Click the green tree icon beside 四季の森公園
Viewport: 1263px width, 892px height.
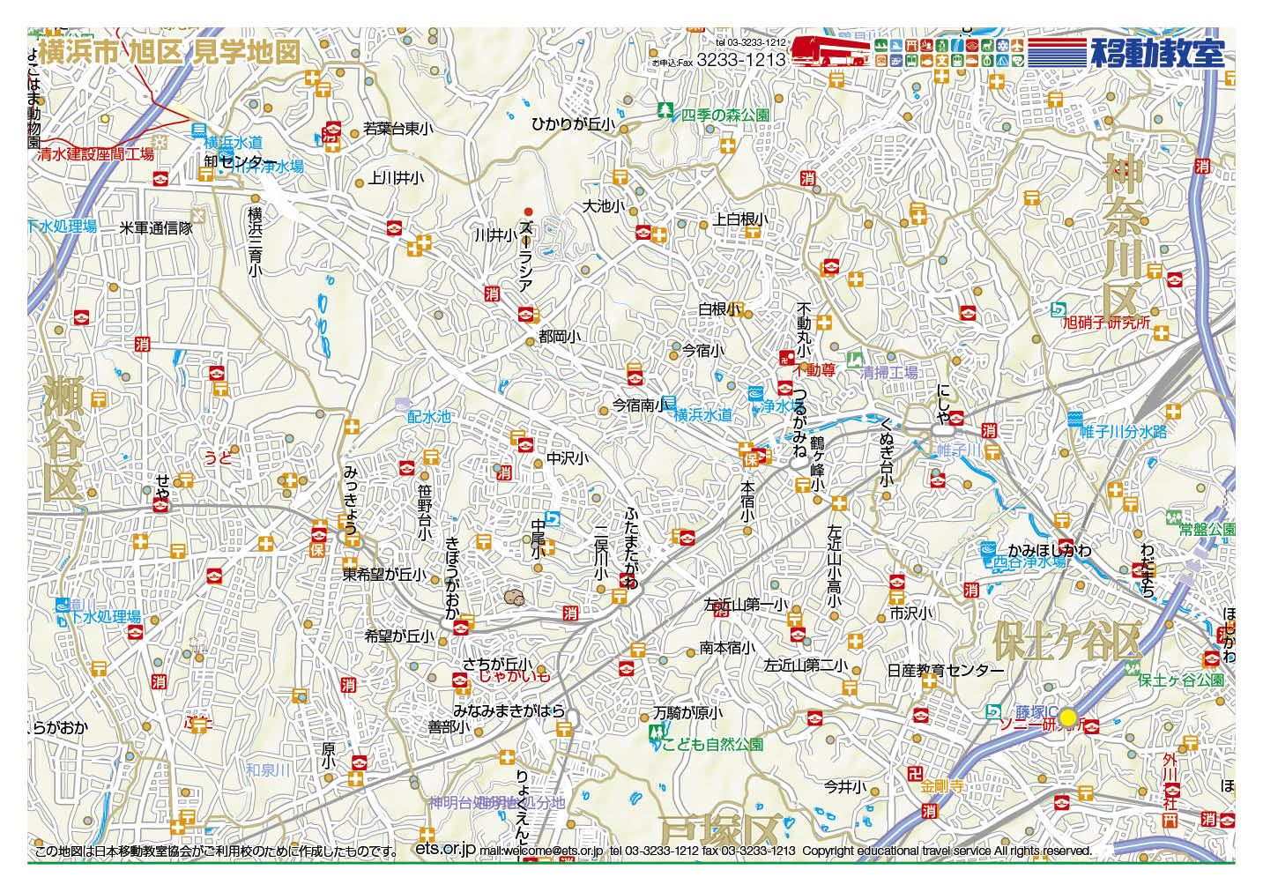[666, 112]
